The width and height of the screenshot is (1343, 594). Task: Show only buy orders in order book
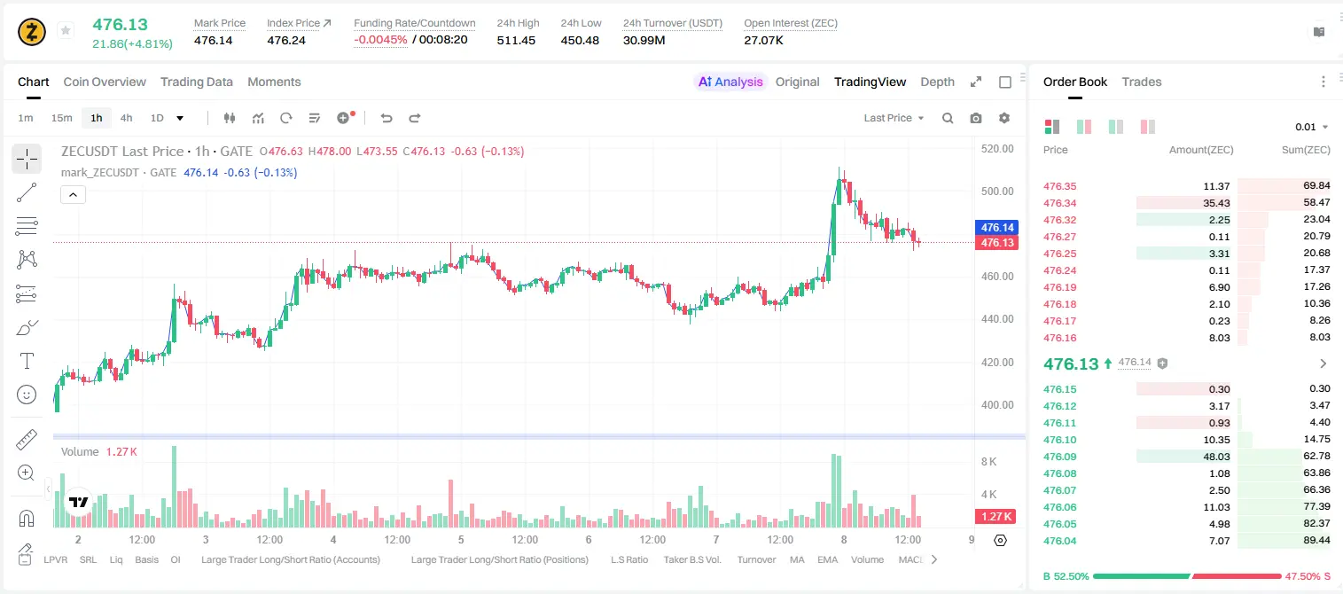1116,127
